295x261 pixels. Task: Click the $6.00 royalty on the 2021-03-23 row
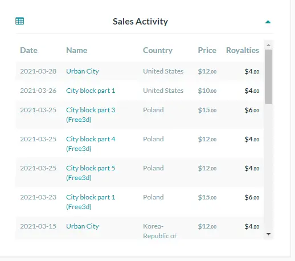click(x=252, y=197)
